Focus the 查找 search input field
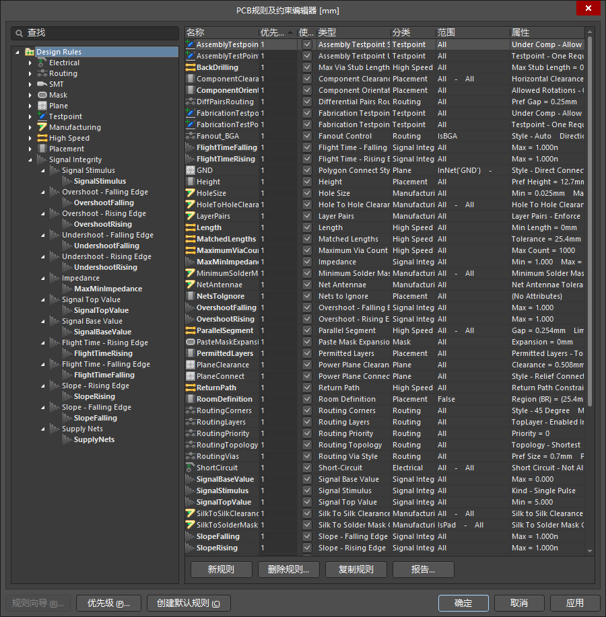The image size is (606, 617). click(95, 33)
